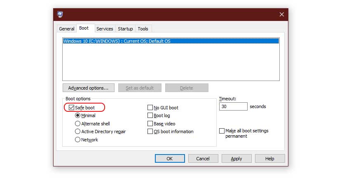344x180 pixels.
Task: Choose Active Directory repair option
Action: (x=77, y=132)
